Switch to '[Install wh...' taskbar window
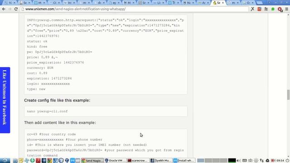Image resolution: width=290 pixels, height=163 pixels. [184, 161]
